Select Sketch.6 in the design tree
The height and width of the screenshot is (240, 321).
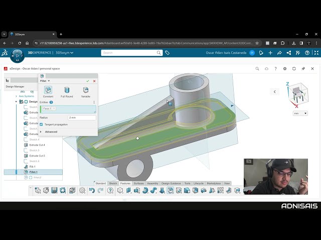34,161
